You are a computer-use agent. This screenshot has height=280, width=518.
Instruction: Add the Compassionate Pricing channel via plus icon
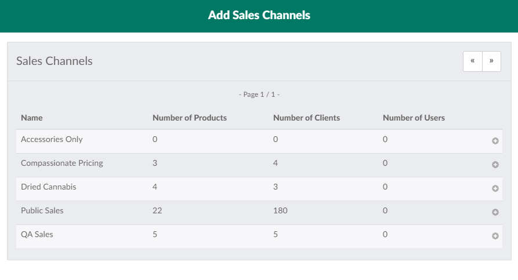[495, 165]
